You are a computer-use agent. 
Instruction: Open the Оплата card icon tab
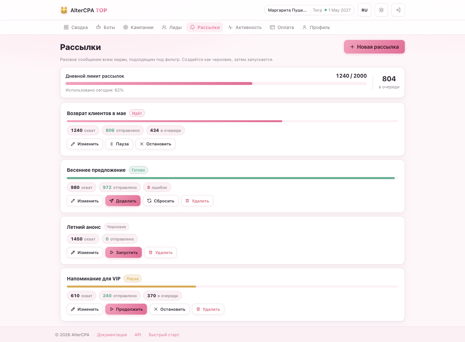(282, 27)
